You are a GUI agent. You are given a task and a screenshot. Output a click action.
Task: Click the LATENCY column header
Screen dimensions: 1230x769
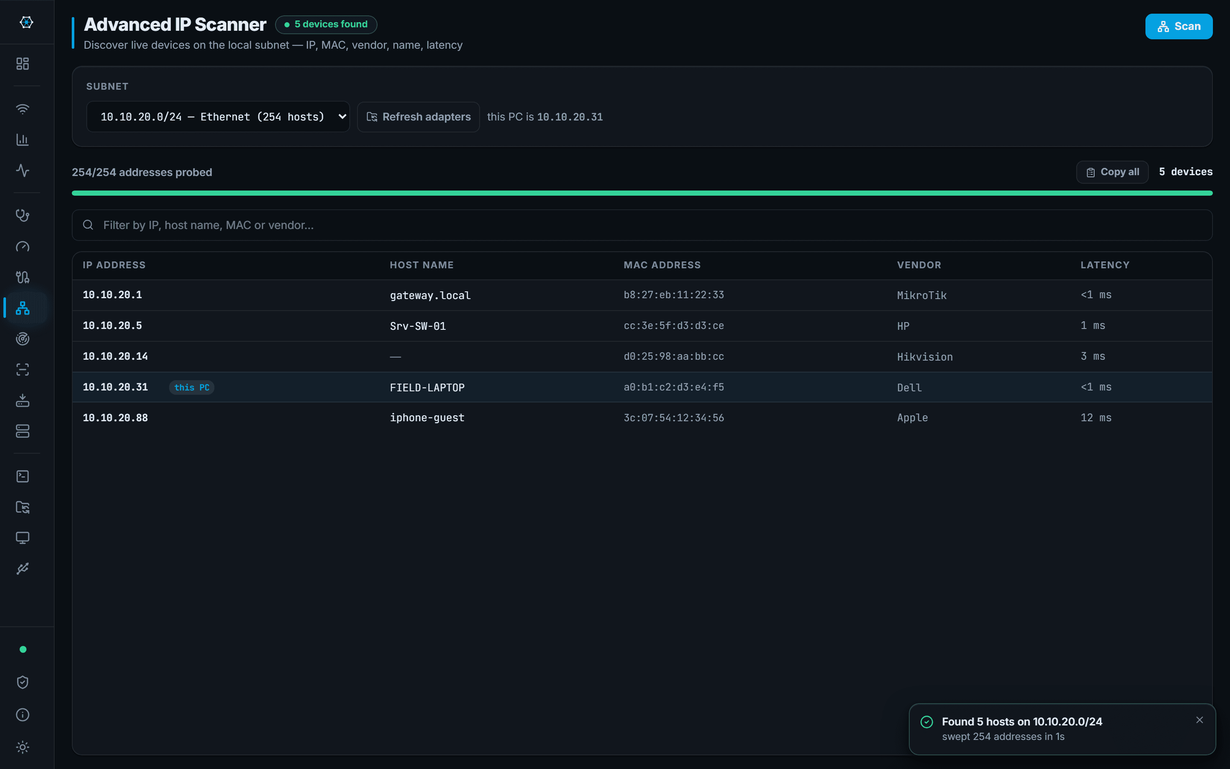pos(1104,265)
